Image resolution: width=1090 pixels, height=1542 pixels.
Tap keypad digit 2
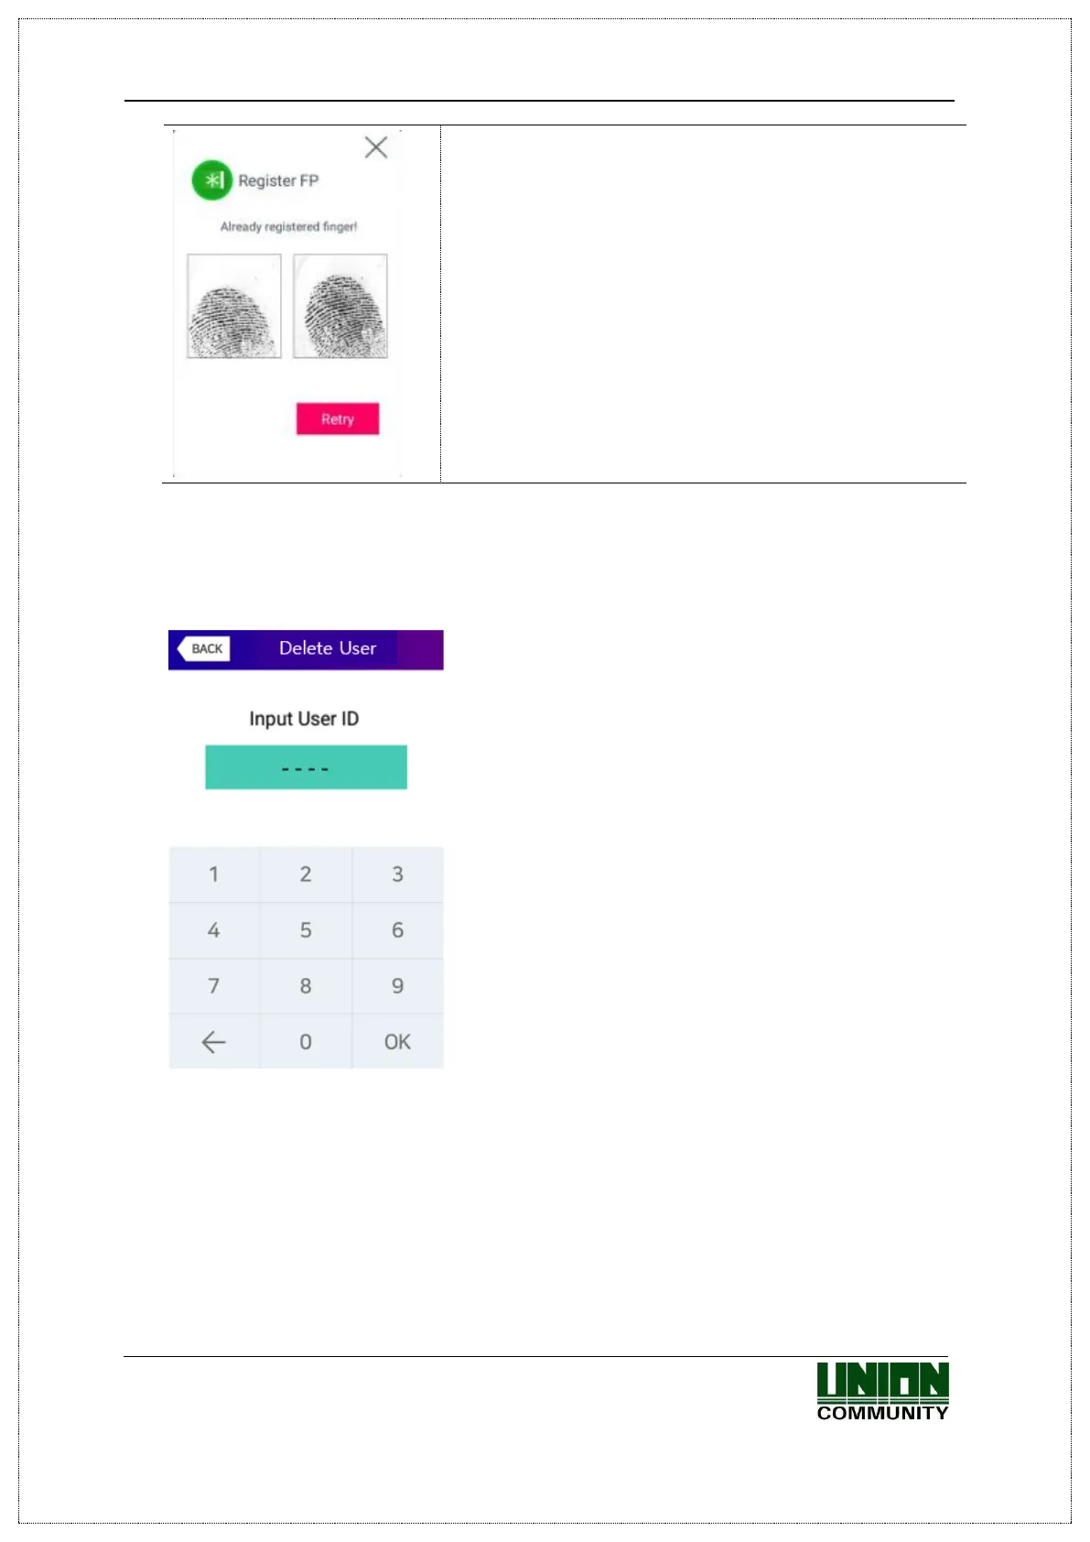[306, 874]
